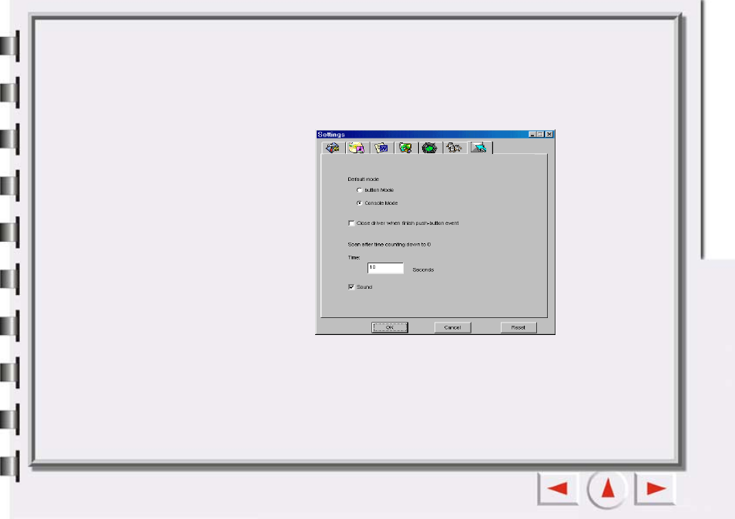Click the "Time:" label
735x519 pixels.
354,258
